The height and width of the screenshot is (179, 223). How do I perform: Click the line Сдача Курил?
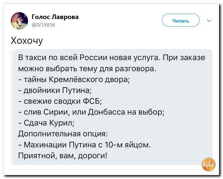(46, 123)
